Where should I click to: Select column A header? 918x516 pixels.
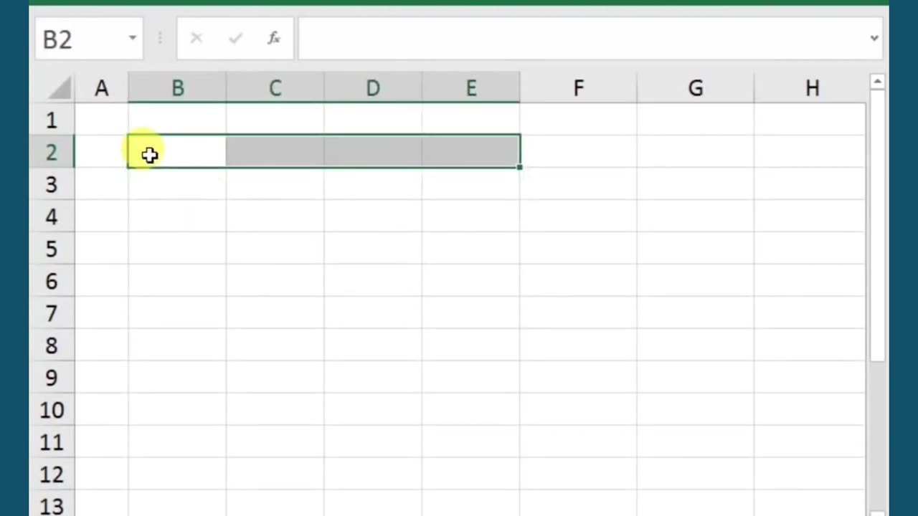click(x=101, y=88)
